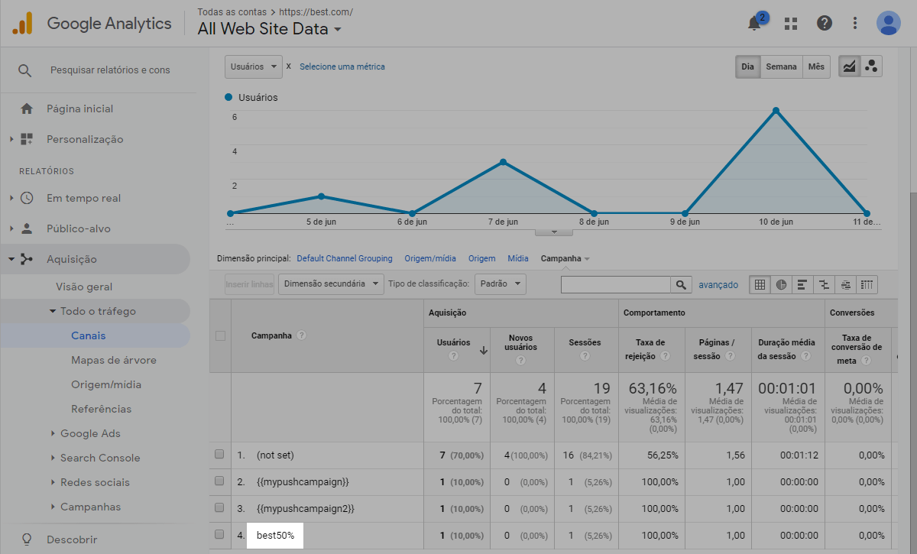Viewport: 917px width, 554px height.
Task: Click the Pesquisar relatórios search field
Action: 110,70
